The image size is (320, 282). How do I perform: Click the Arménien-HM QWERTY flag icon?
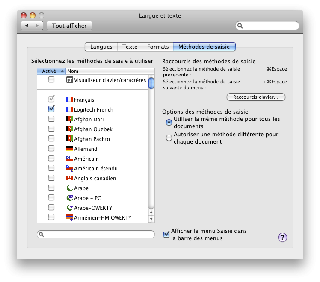point(70,217)
